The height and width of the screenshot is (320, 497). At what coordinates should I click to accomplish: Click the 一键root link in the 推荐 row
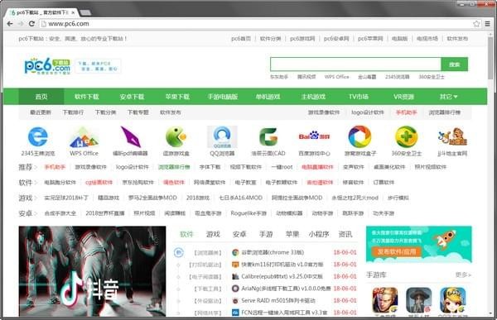click(x=282, y=167)
